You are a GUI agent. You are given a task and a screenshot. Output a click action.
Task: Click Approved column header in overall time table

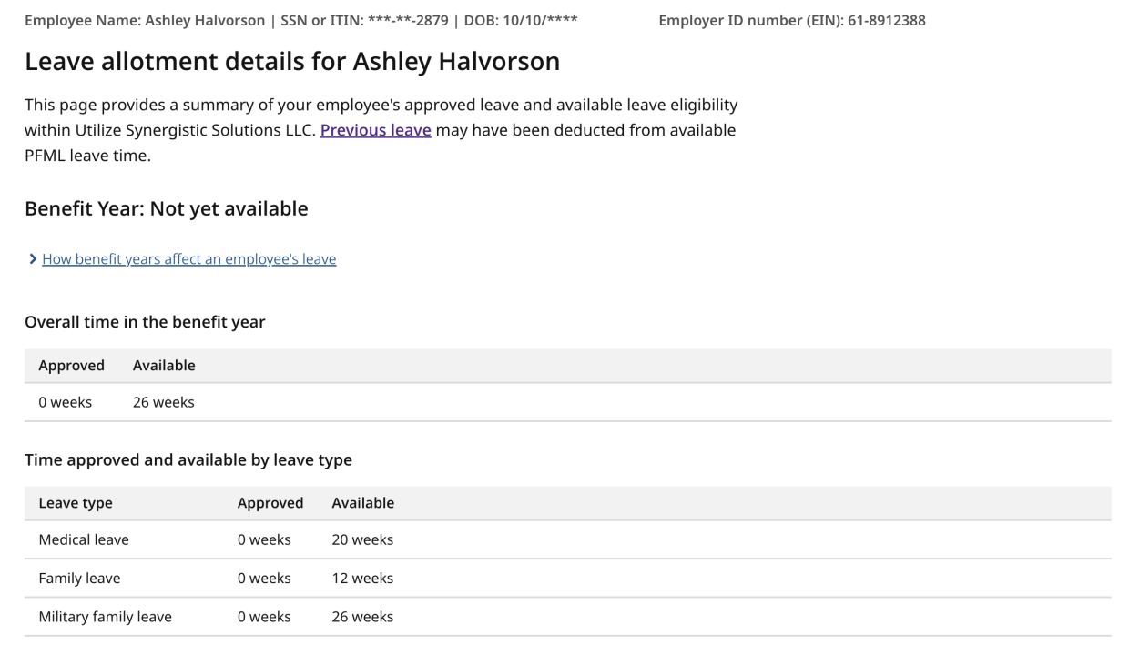(71, 366)
